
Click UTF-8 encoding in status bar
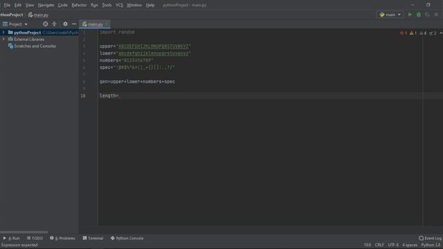(393, 245)
